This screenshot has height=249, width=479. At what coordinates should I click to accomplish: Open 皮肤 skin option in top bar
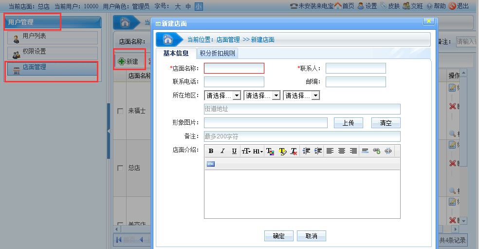[390, 6]
